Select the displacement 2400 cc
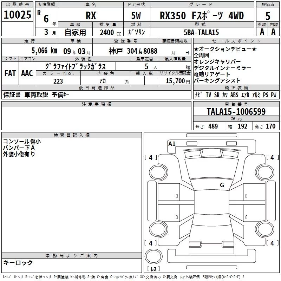This screenshot has width=281, height=281. coord(110,33)
